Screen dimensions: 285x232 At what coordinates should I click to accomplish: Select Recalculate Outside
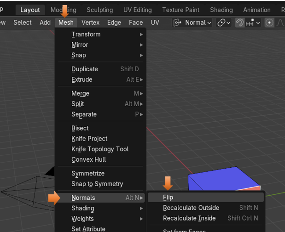tap(191, 208)
